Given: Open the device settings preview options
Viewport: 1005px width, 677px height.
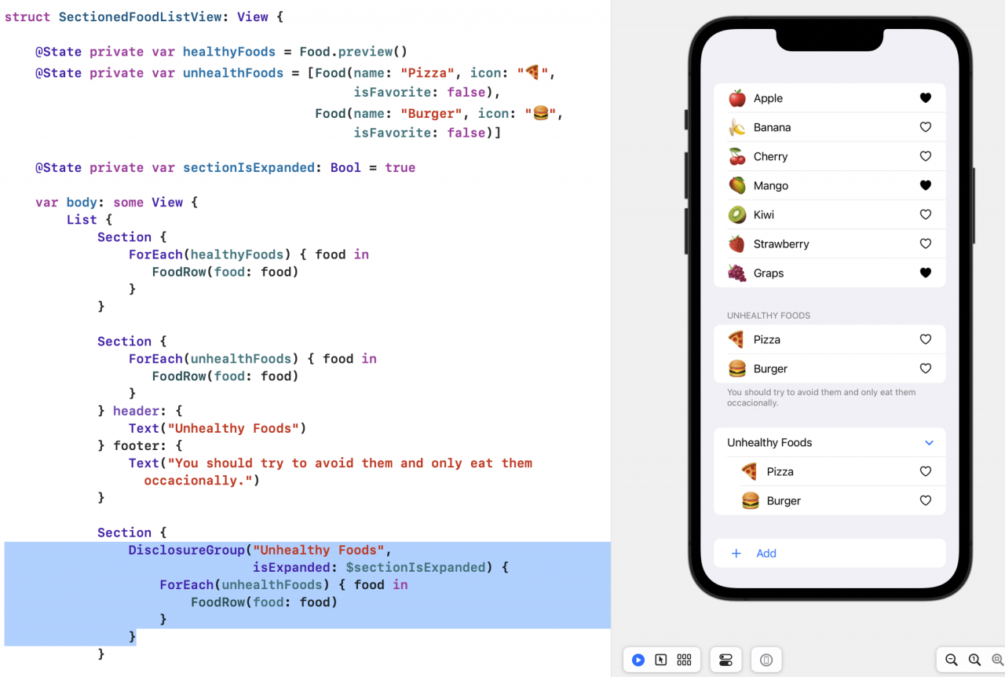Looking at the screenshot, I should 725,660.
